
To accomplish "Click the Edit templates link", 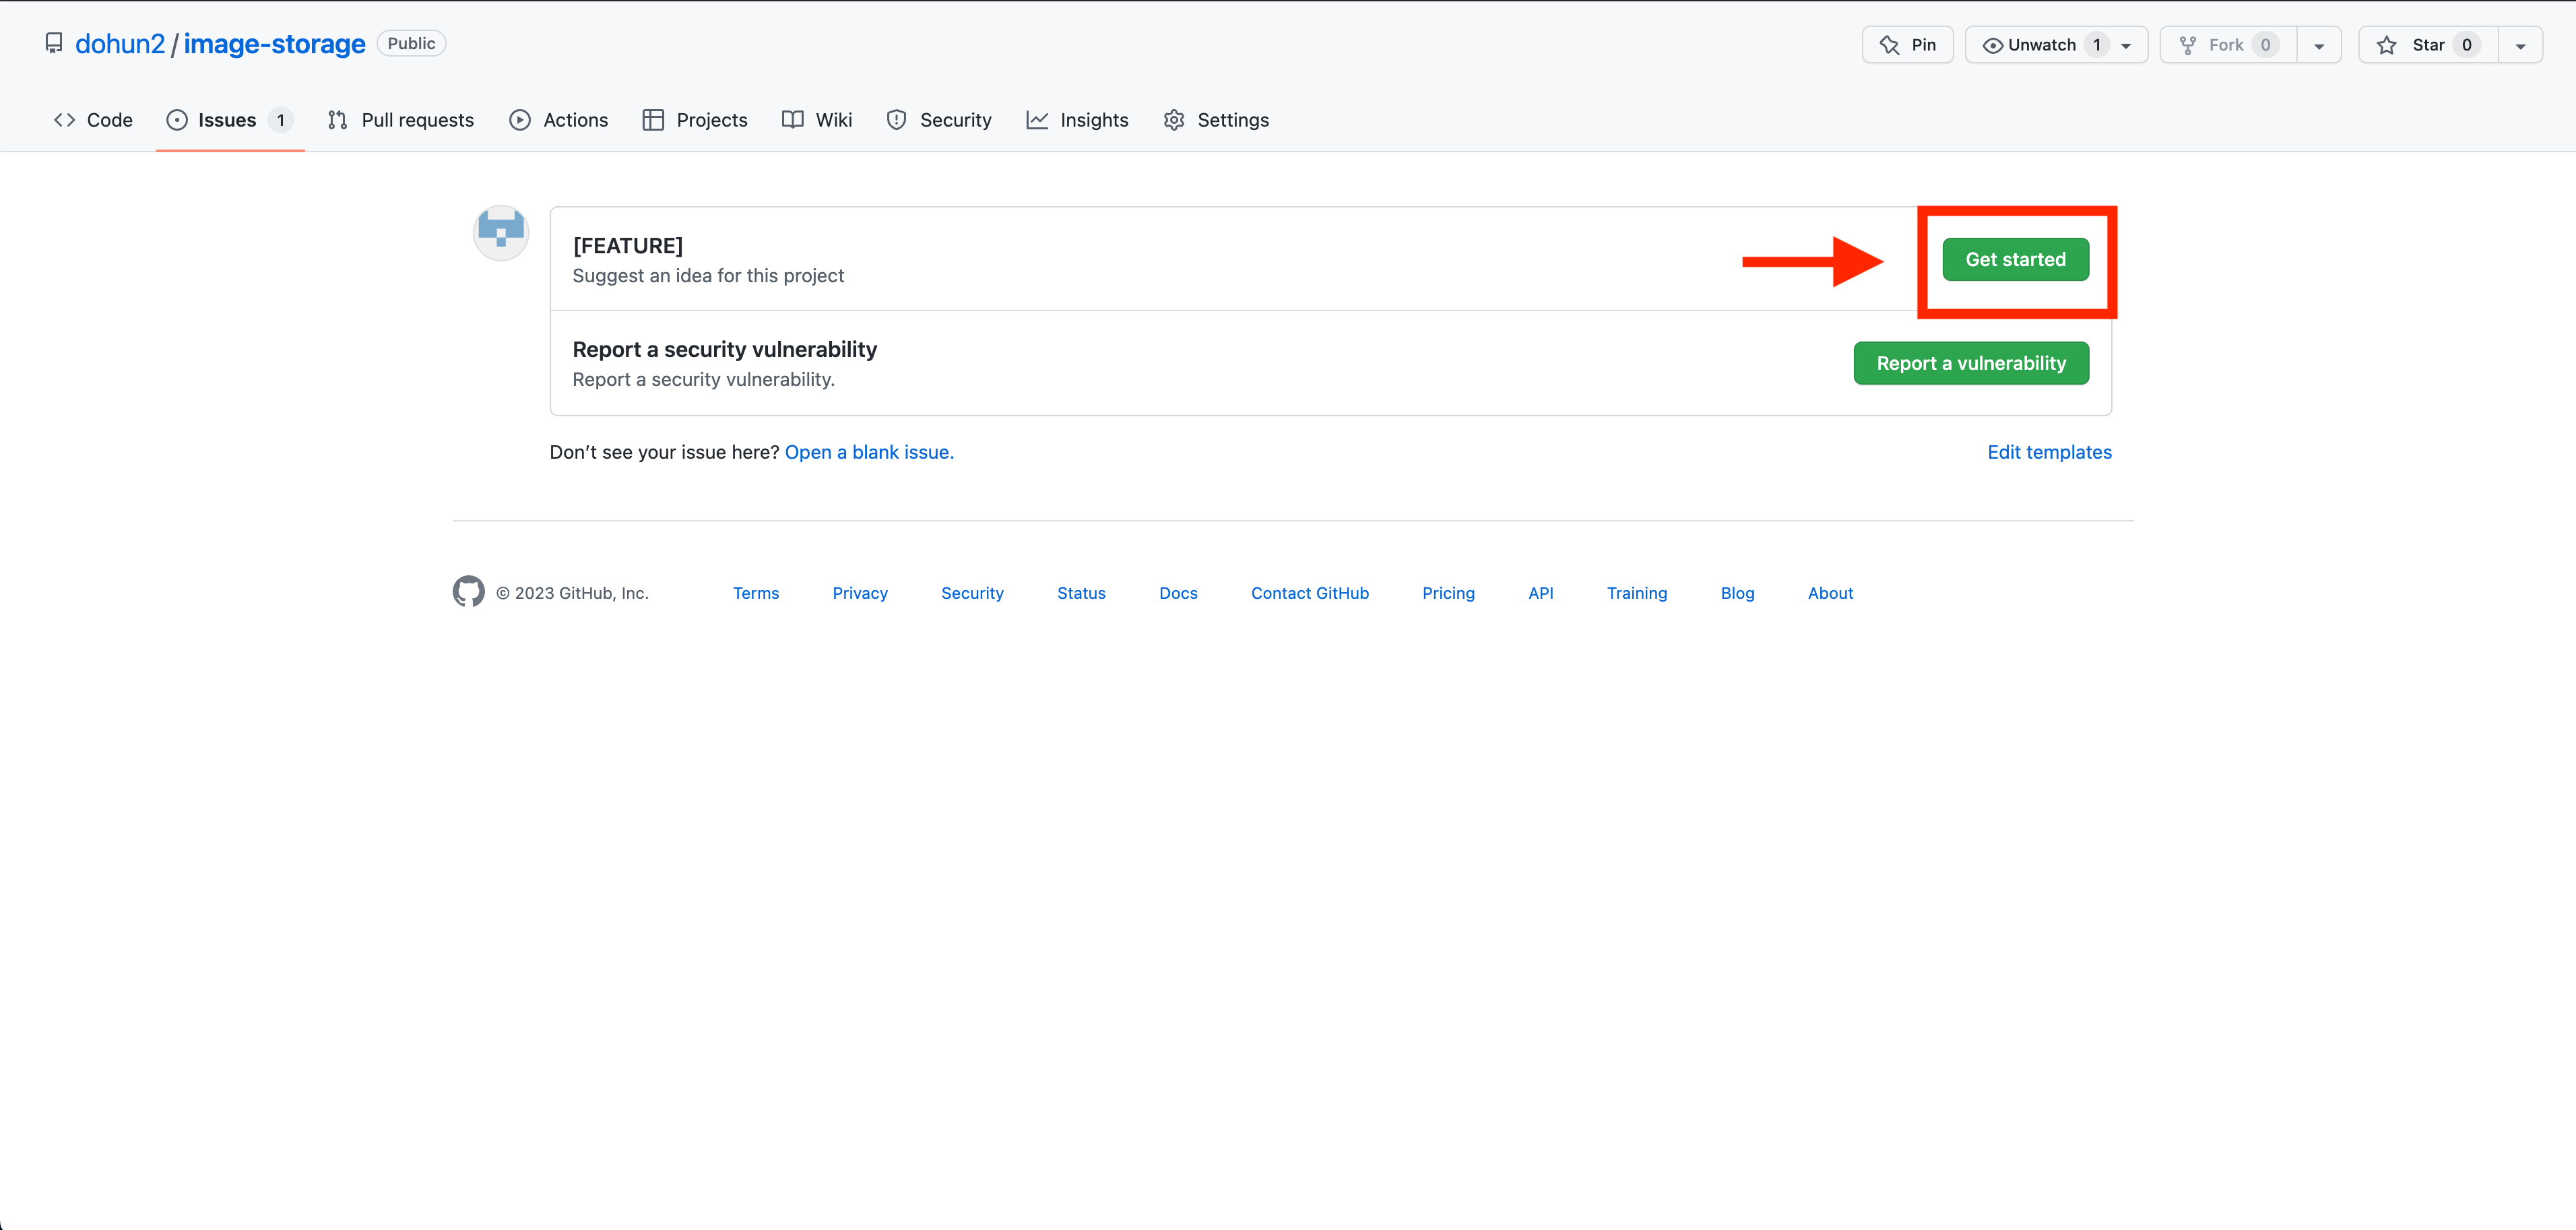I will pyautogui.click(x=2049, y=452).
